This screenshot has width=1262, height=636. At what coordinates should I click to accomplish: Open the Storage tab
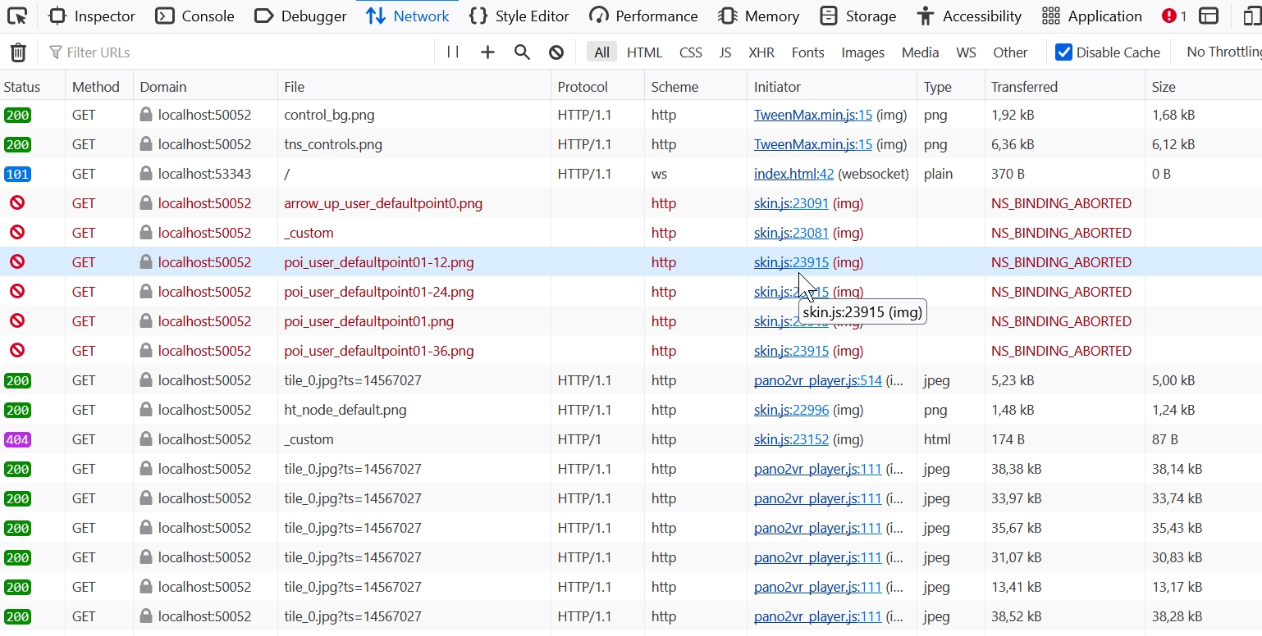(x=858, y=16)
